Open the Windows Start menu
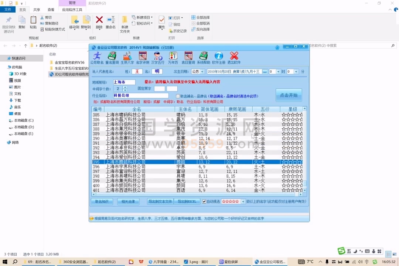The width and height of the screenshot is (399, 266). tap(5, 262)
